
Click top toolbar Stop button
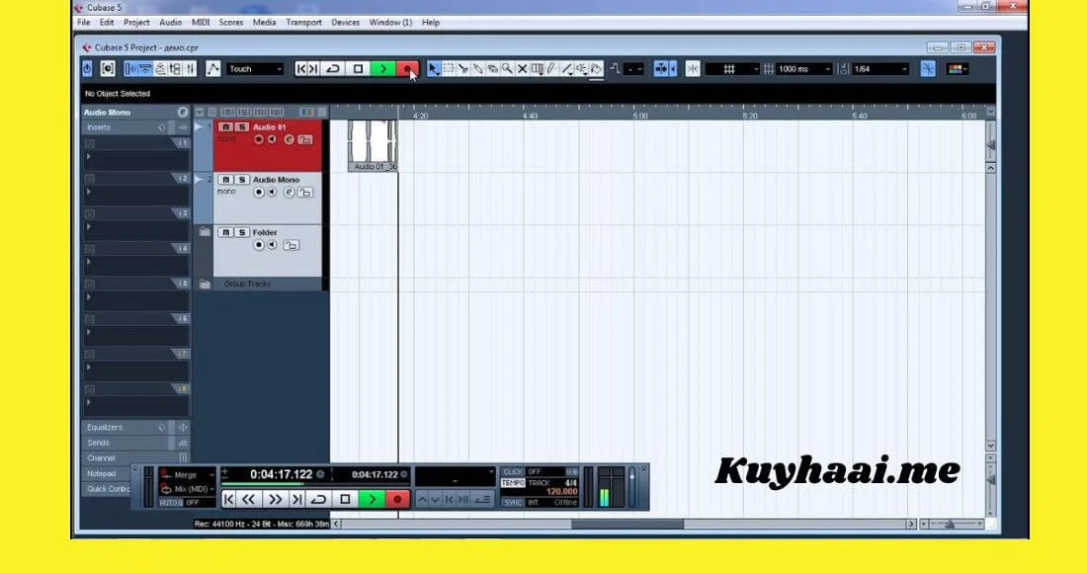coord(358,68)
